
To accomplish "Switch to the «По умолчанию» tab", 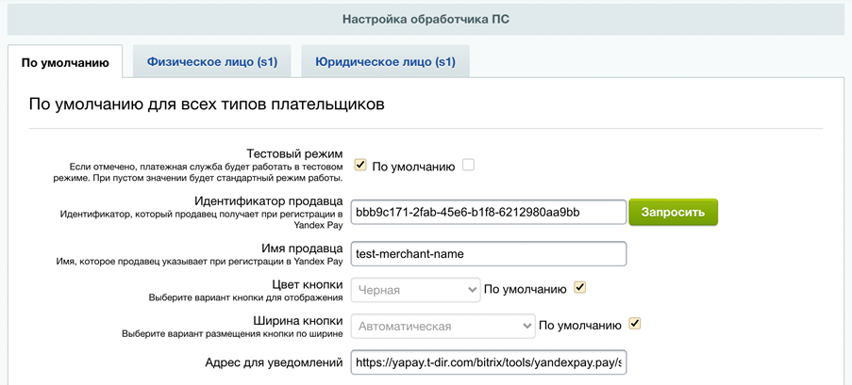I will (x=65, y=63).
